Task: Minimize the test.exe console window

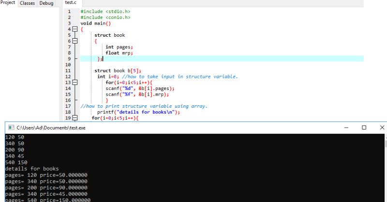Action: (x=346, y=128)
